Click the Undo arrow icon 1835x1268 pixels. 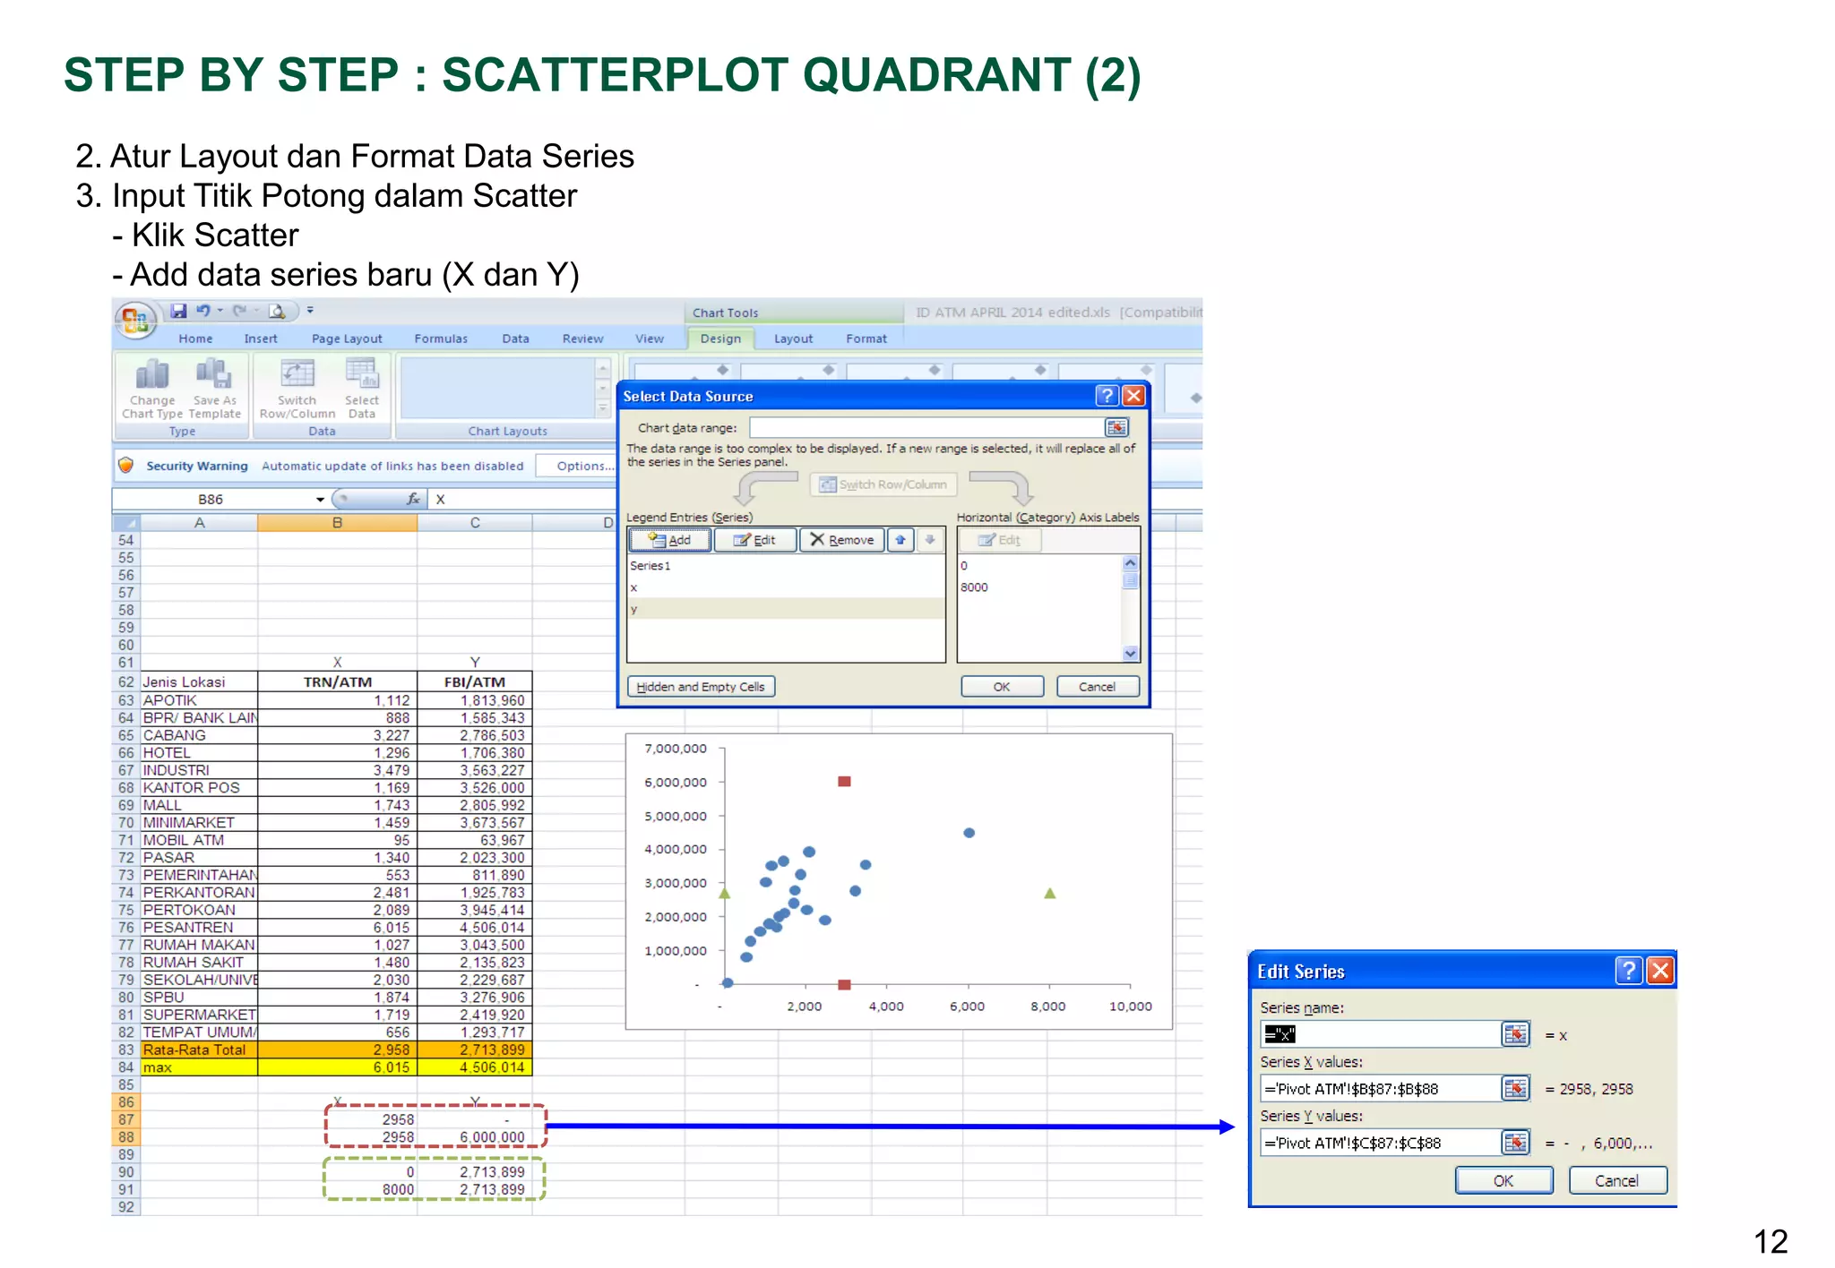pyautogui.click(x=203, y=311)
